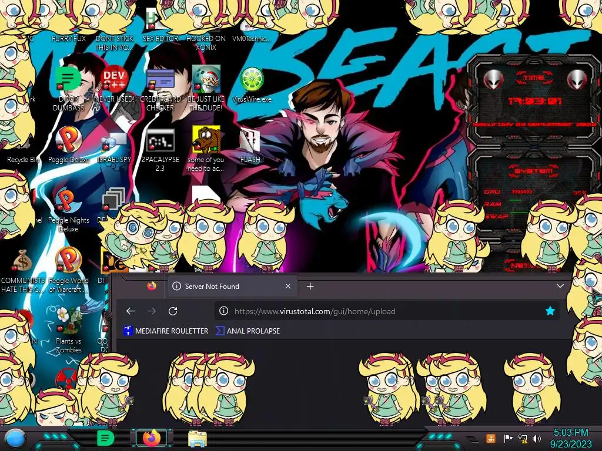Screen dimensions: 602x451
Task: Launch Peggle Nights Deluxe
Action: point(68,210)
